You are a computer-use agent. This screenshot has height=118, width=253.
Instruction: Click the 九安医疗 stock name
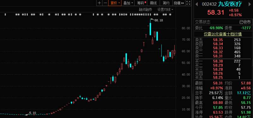(x=230, y=4)
